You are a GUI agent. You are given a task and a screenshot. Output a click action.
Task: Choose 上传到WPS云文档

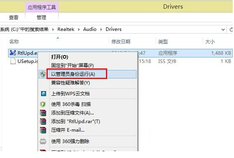70,94
